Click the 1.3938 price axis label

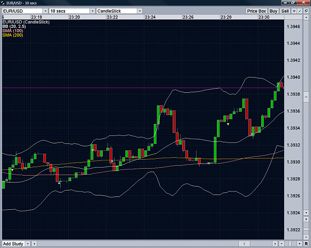tap(294, 94)
